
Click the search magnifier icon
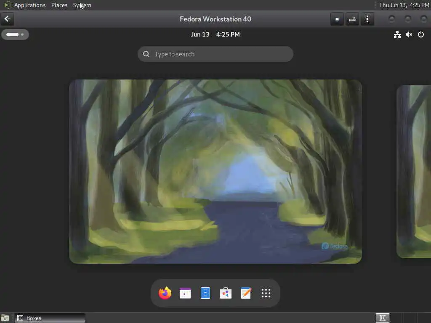(146, 54)
